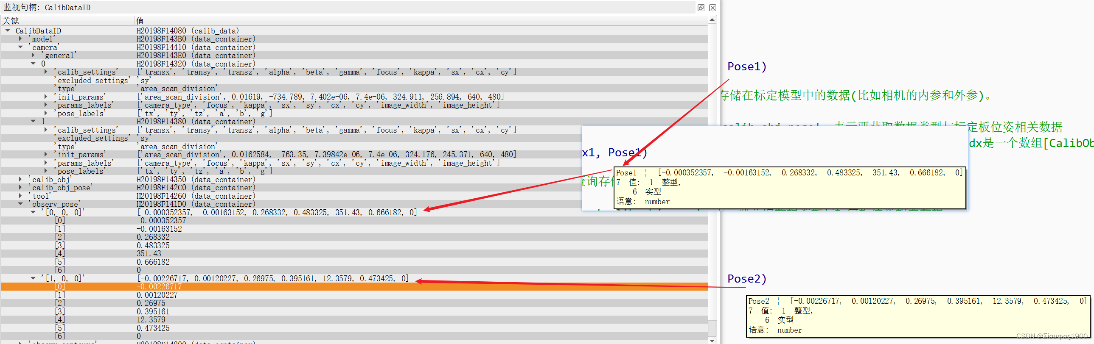
Task: Select value 0.666182 row
Action: point(153,262)
